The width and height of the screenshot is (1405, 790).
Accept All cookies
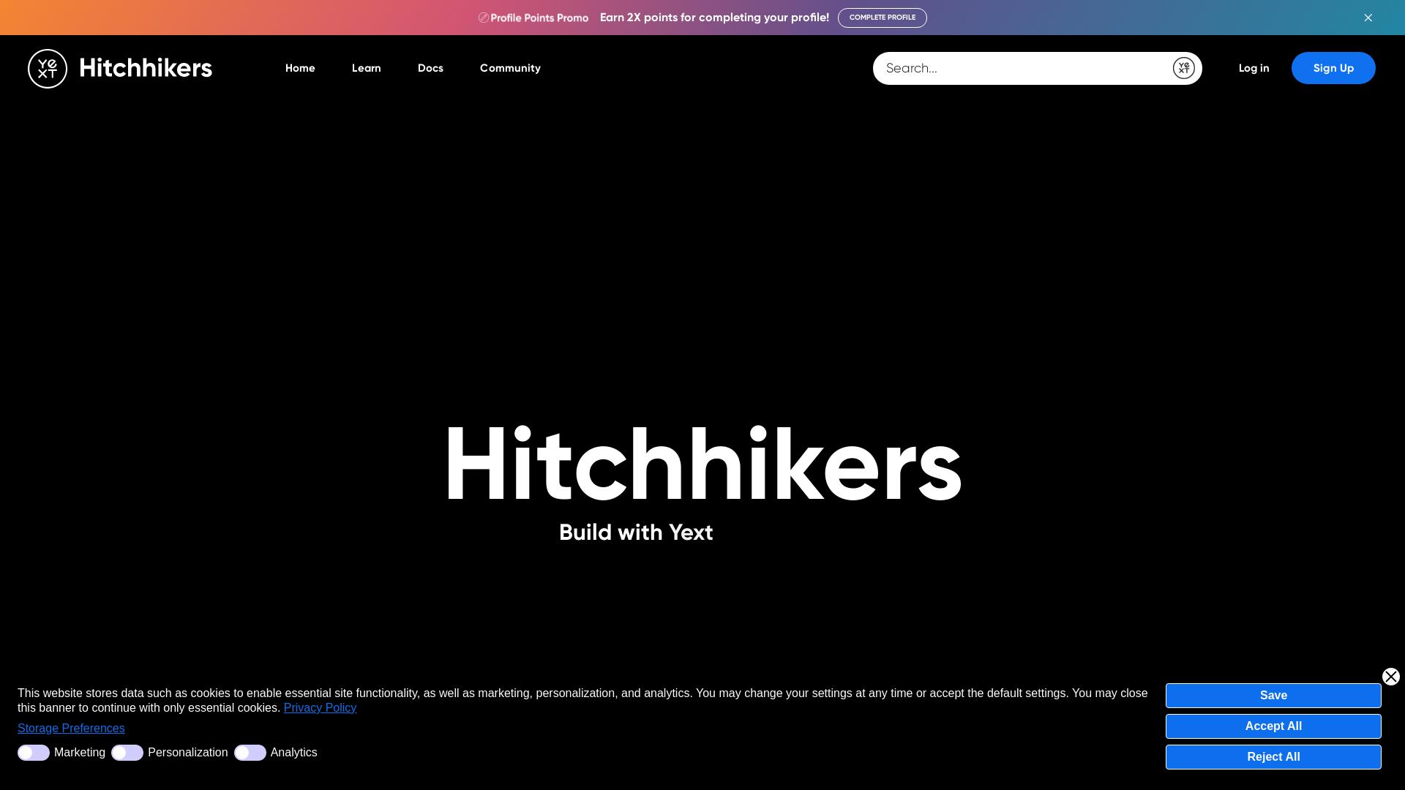pos(1273,726)
